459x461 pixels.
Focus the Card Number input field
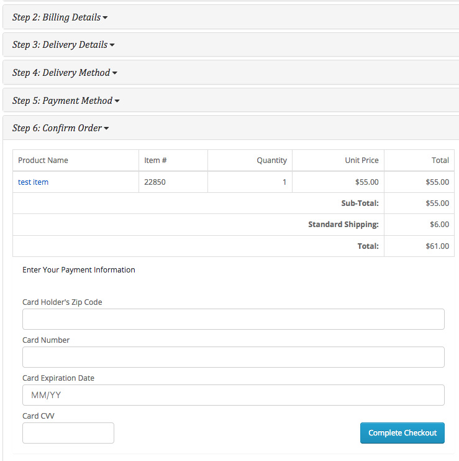pyautogui.click(x=234, y=357)
